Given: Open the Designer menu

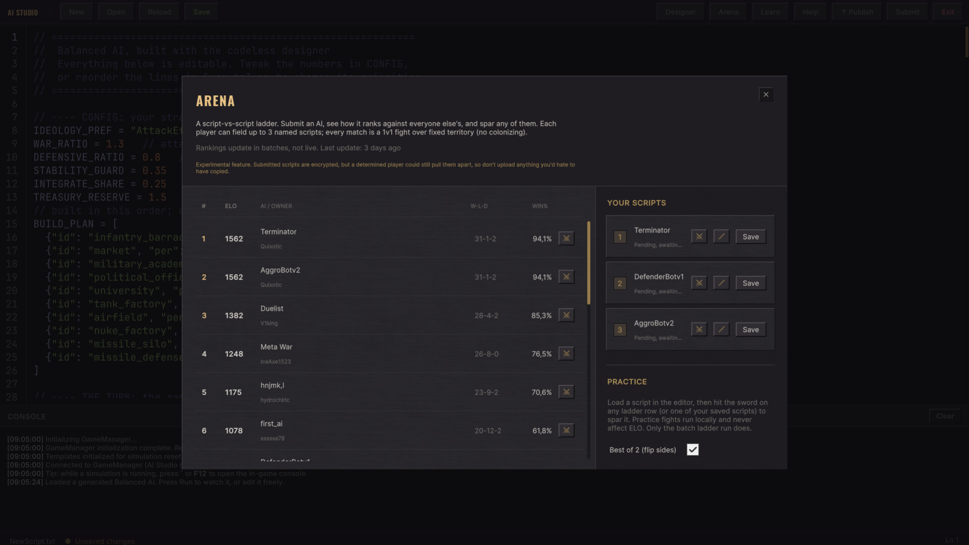Looking at the screenshot, I should click(680, 12).
